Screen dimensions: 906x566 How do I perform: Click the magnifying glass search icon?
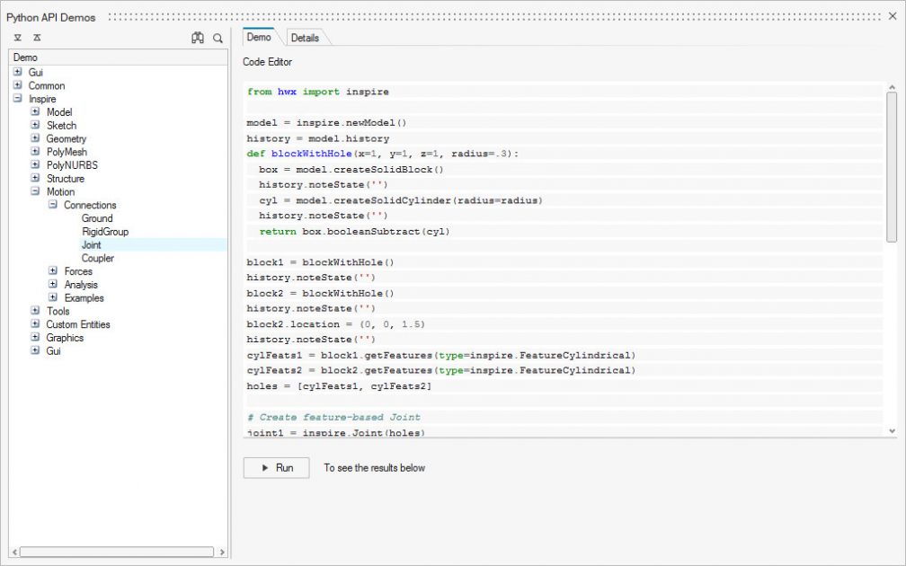pyautogui.click(x=218, y=38)
